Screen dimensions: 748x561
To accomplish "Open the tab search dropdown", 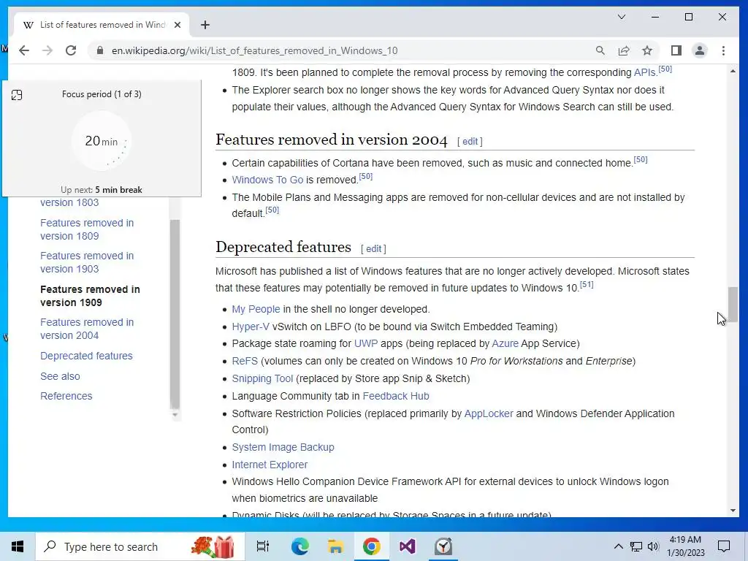I will pyautogui.click(x=621, y=18).
